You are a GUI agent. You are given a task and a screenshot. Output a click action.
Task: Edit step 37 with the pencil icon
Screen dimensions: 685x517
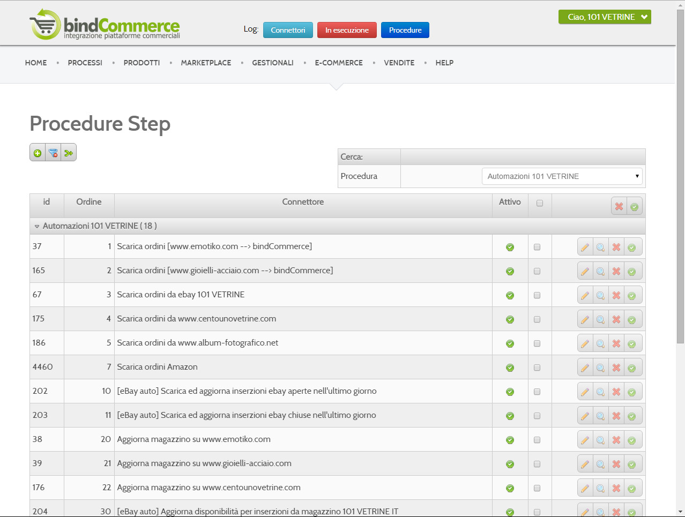(x=585, y=247)
